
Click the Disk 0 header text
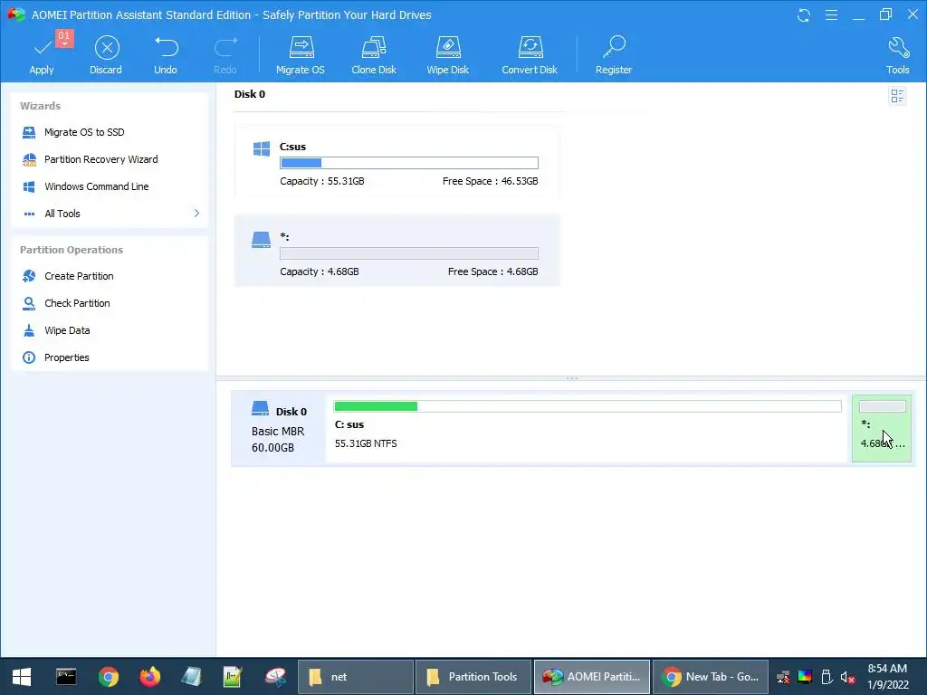[250, 94]
